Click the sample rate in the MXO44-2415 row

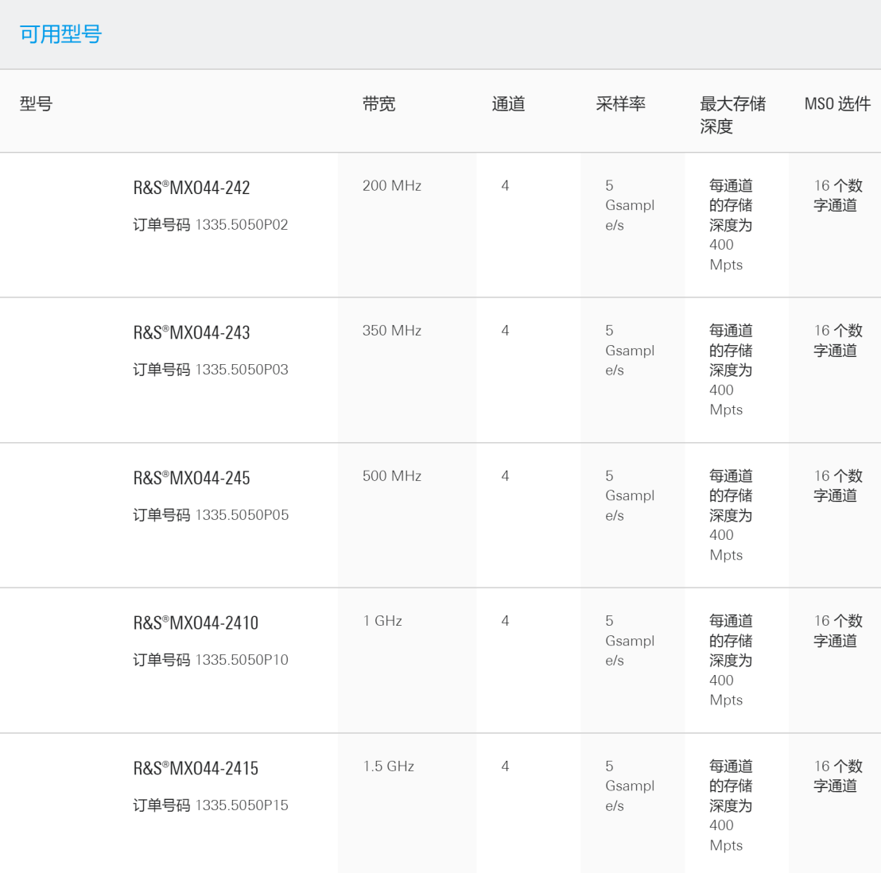pyautogui.click(x=630, y=786)
